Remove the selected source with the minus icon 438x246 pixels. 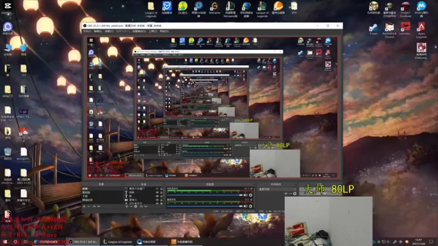coord(131,207)
